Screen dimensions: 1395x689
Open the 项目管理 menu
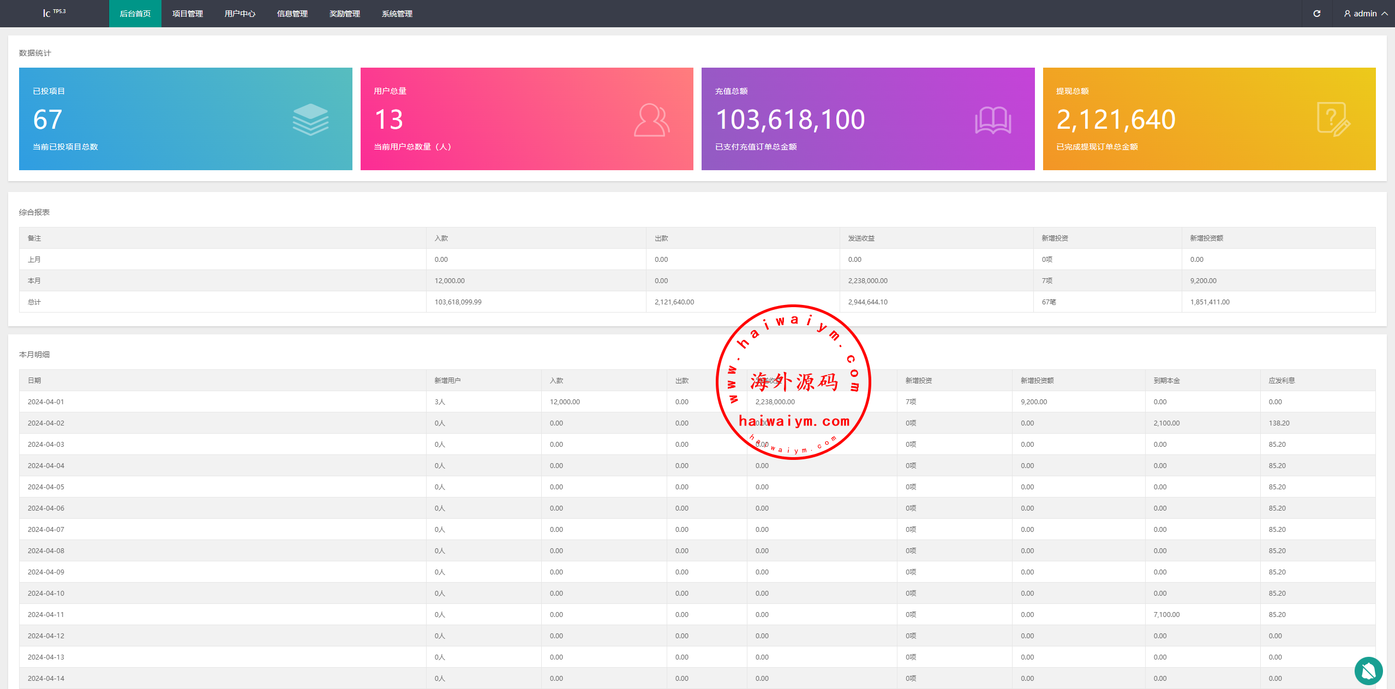[x=187, y=14]
